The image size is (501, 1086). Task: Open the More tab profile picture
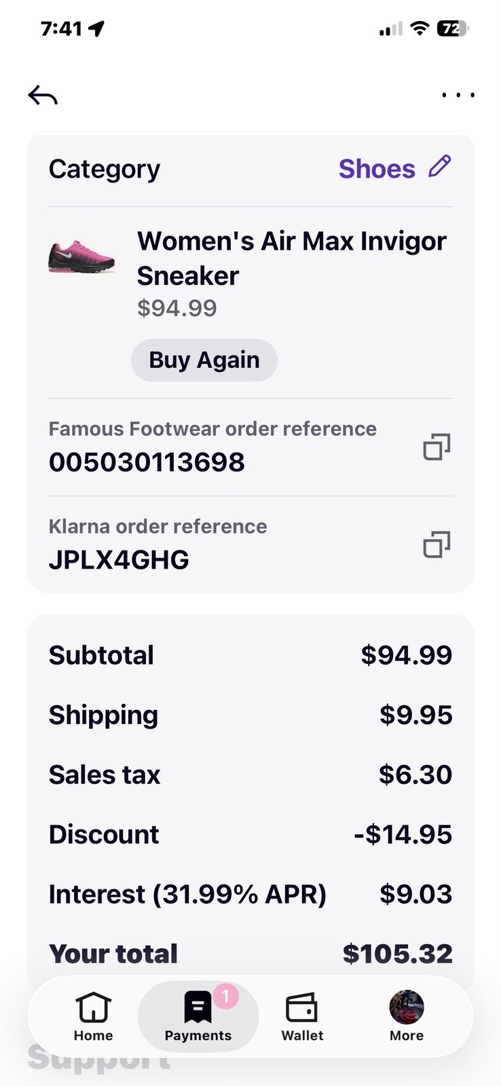407,1007
